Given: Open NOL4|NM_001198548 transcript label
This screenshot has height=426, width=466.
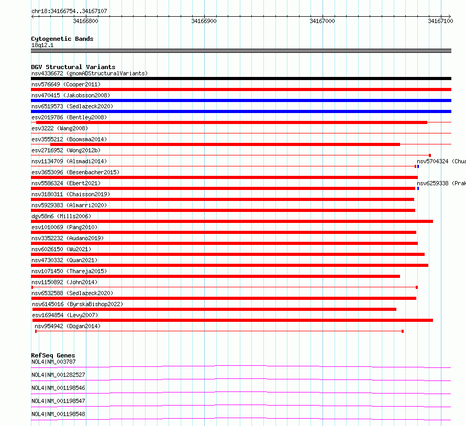Looking at the screenshot, I should (x=58, y=414).
